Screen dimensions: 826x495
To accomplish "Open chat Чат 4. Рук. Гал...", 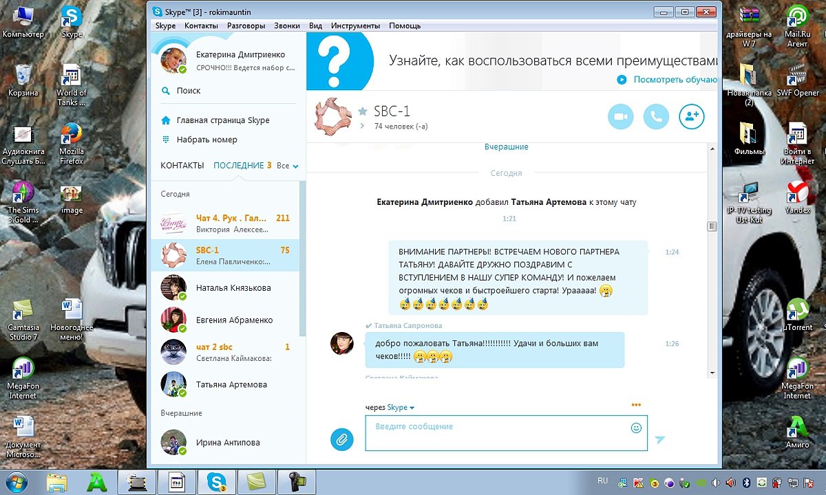I will point(226,223).
